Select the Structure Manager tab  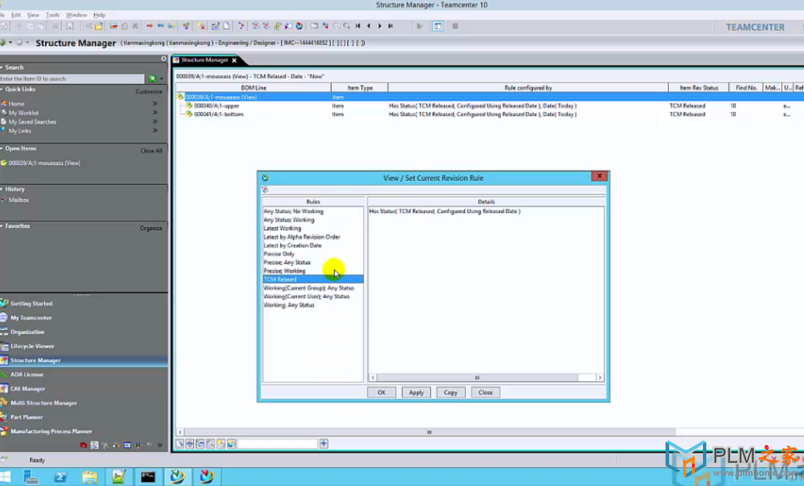point(204,60)
